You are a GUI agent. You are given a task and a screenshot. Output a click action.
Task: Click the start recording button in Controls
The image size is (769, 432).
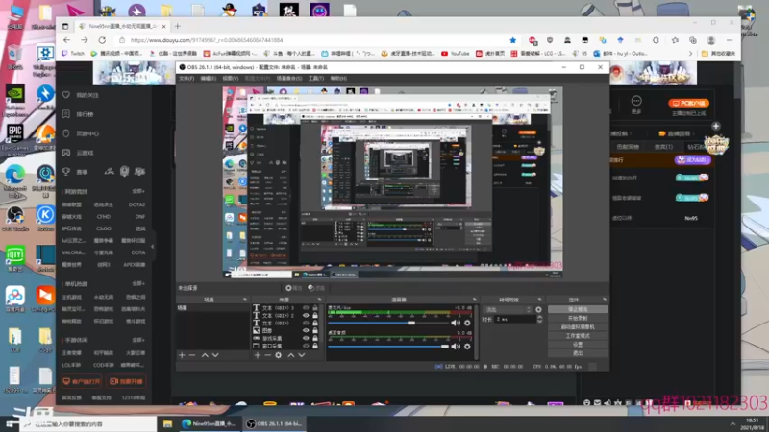[578, 319]
